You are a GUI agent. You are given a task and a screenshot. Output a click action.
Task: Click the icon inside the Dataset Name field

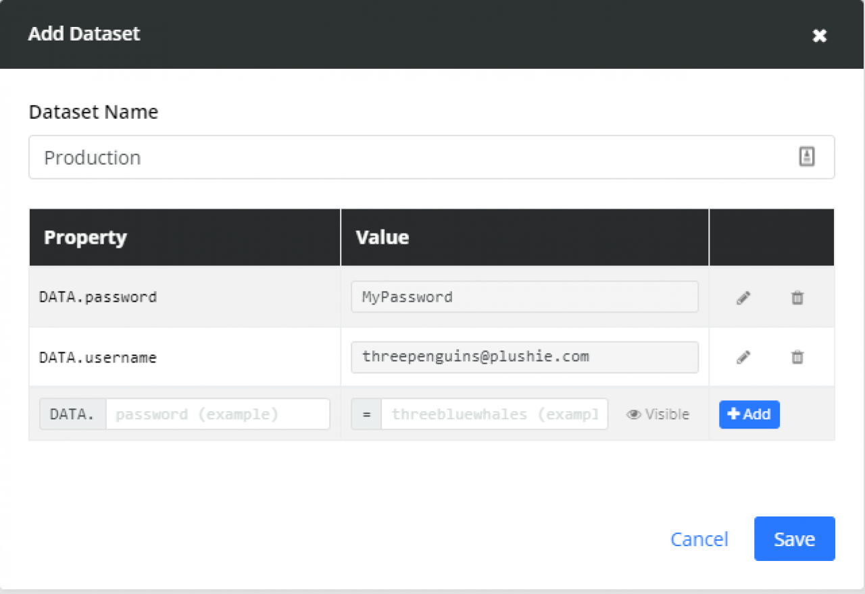[807, 157]
